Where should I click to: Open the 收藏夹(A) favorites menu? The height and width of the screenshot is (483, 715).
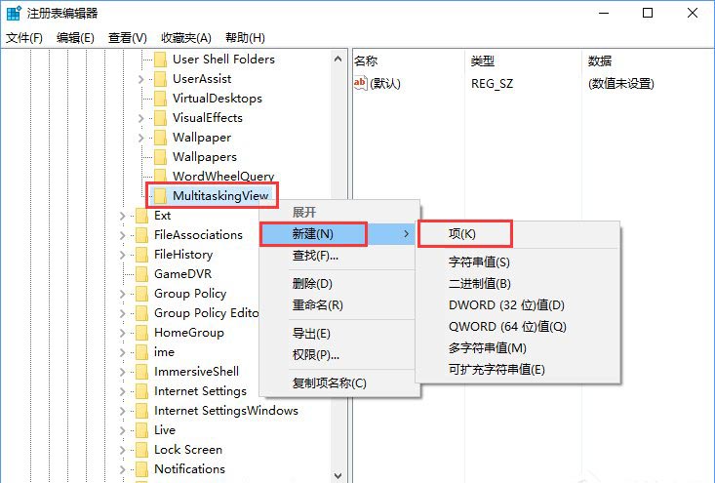(x=186, y=38)
